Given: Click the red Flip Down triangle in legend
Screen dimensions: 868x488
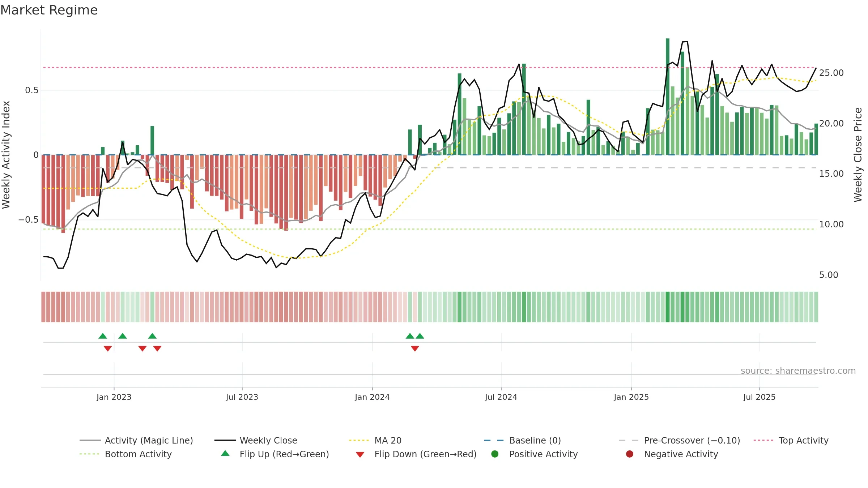Looking at the screenshot, I should pos(360,455).
